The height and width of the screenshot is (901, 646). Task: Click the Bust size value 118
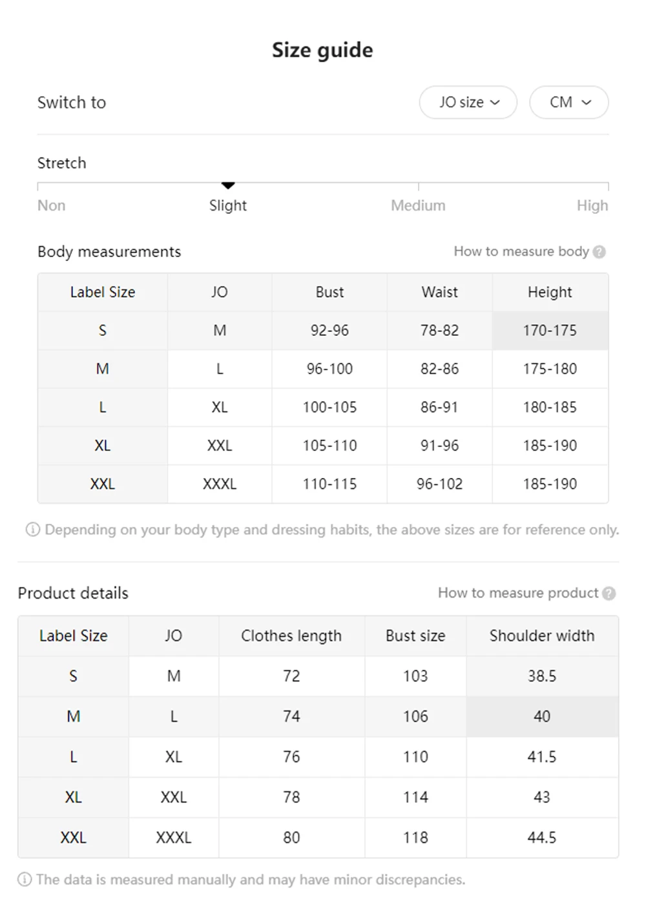point(415,838)
